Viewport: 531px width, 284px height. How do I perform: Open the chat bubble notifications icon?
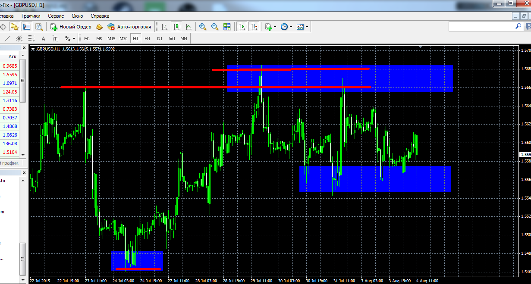[x=528, y=26]
